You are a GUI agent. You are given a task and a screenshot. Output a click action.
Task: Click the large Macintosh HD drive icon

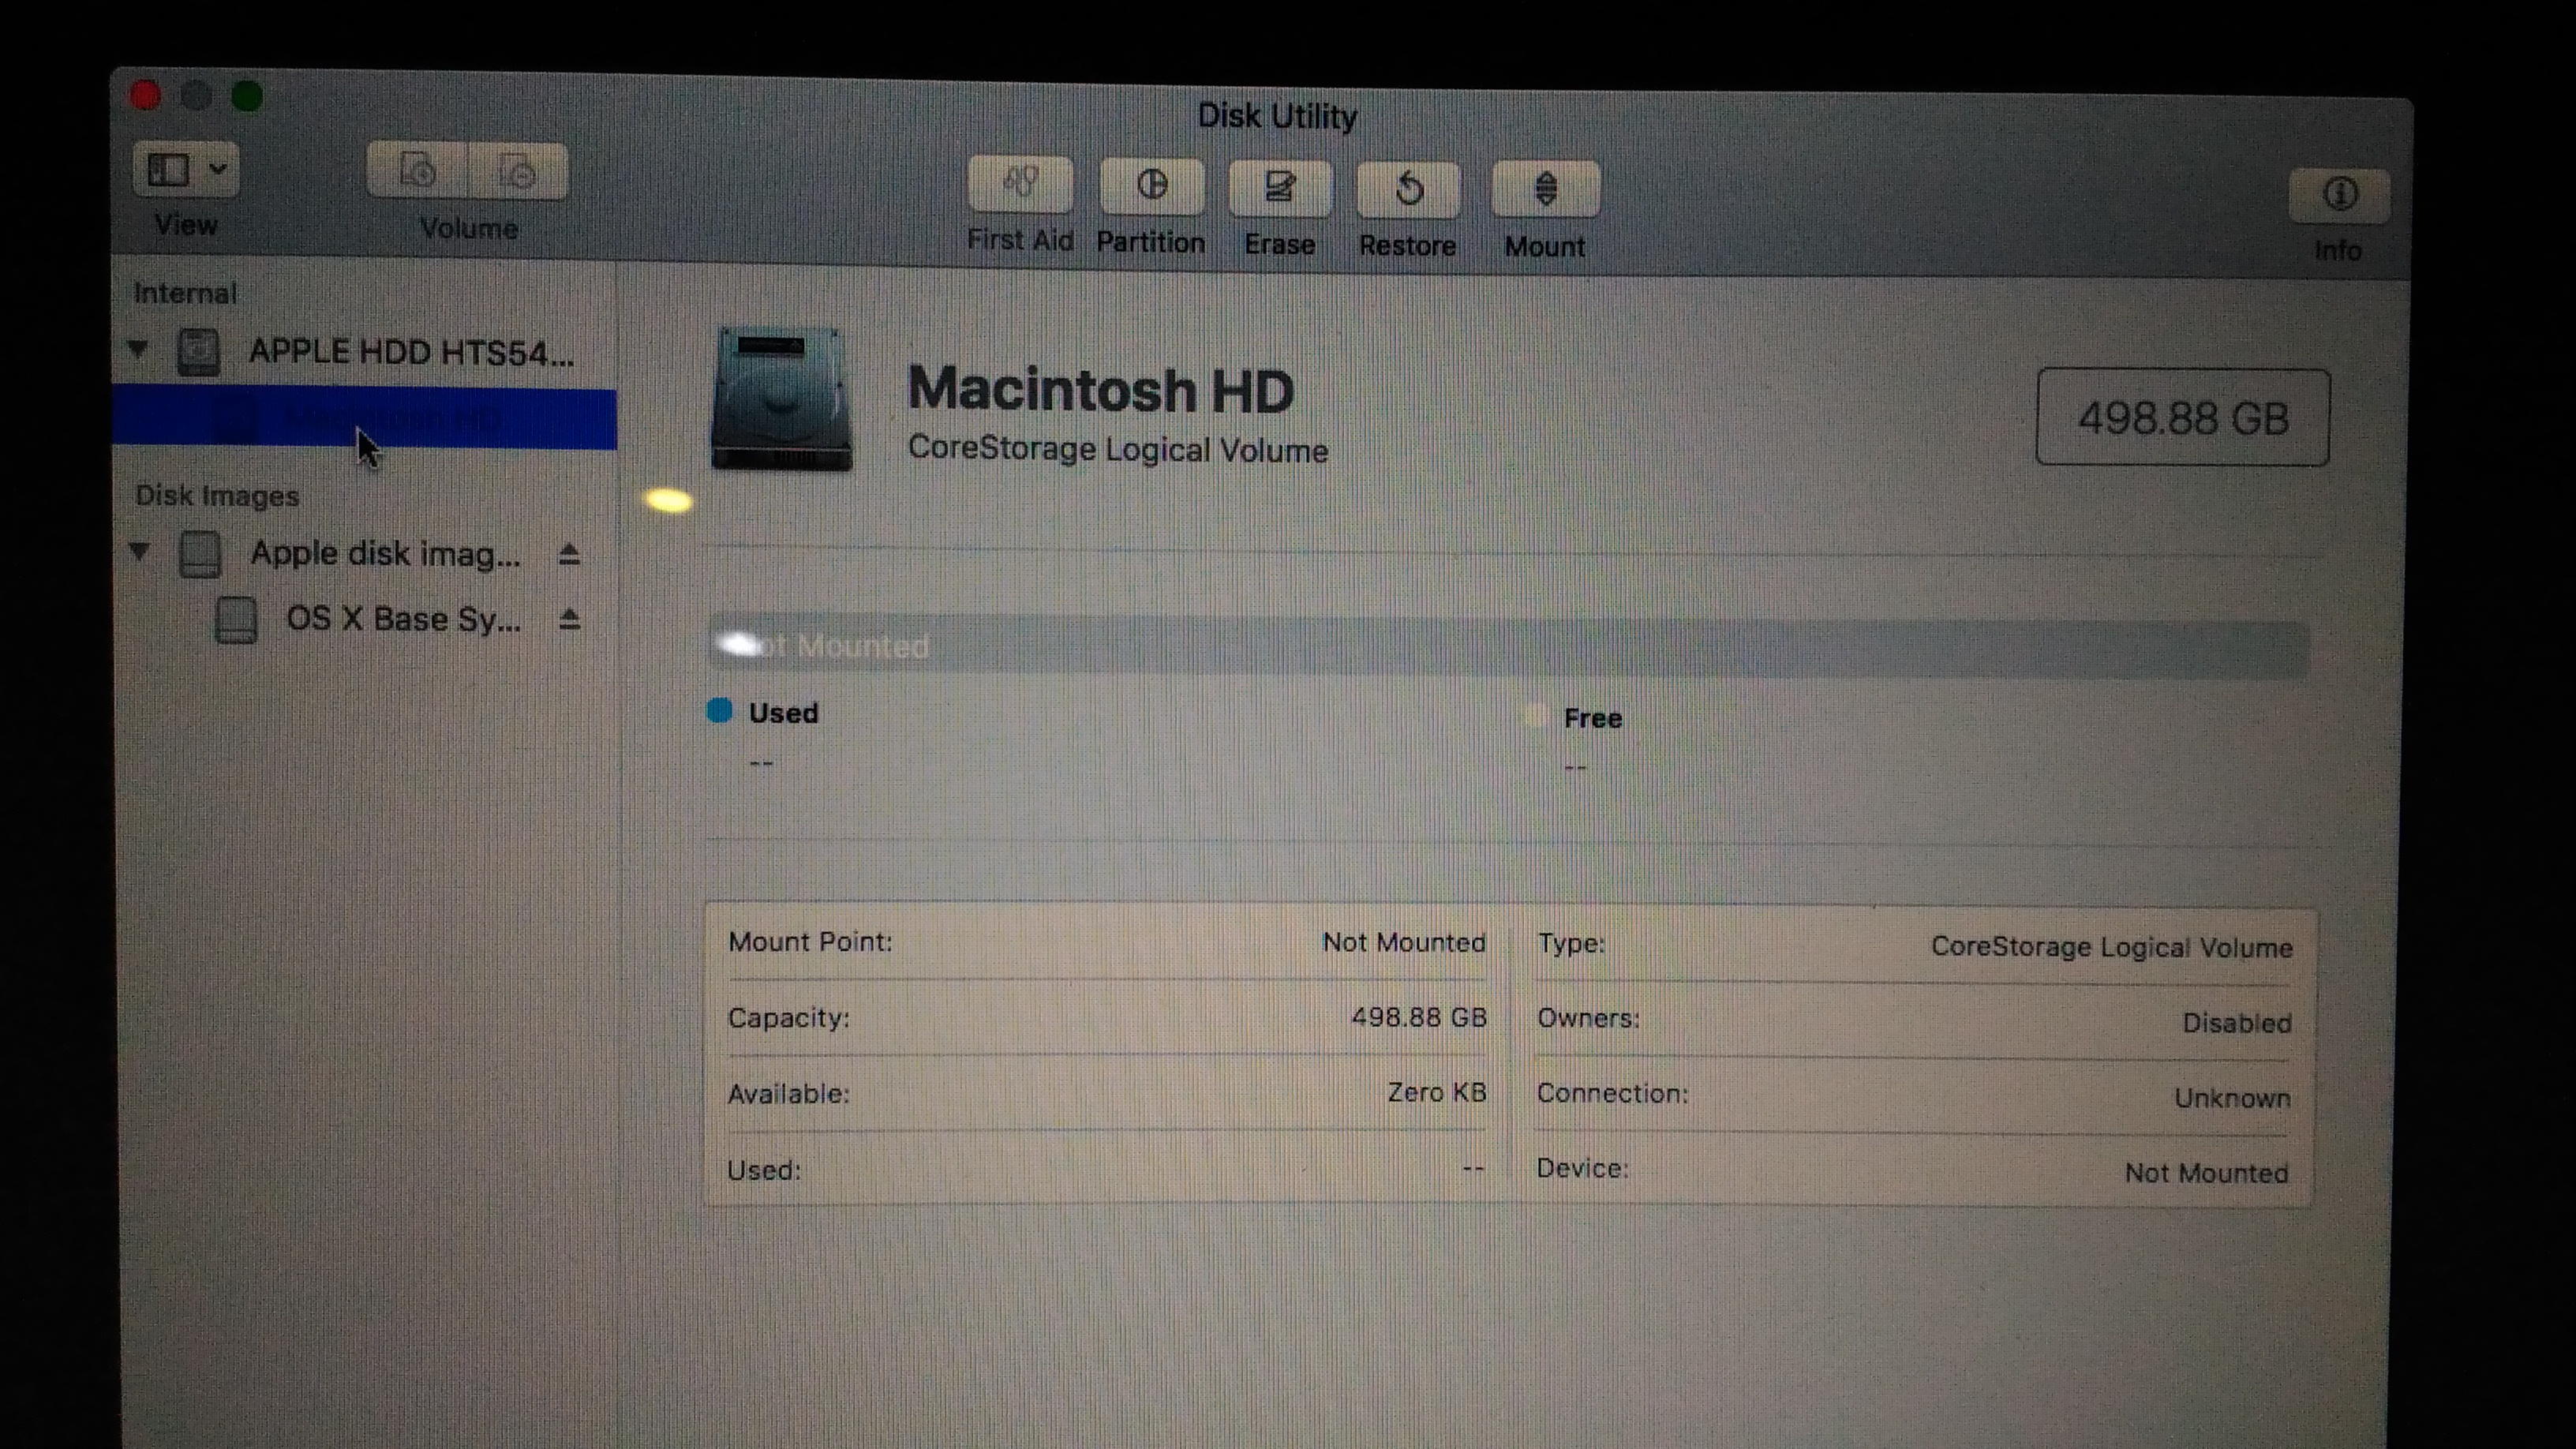(x=782, y=398)
